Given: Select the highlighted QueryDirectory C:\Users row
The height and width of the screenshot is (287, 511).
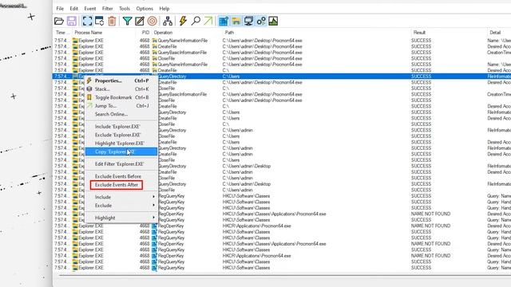Looking at the screenshot, I should point(282,77).
